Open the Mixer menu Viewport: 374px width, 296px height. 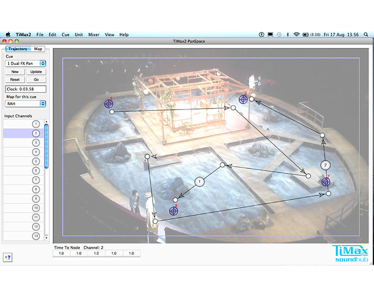93,35
